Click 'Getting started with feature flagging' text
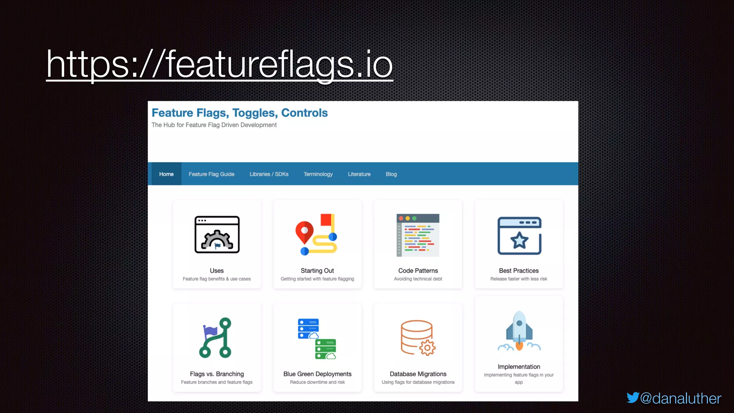 tap(317, 279)
